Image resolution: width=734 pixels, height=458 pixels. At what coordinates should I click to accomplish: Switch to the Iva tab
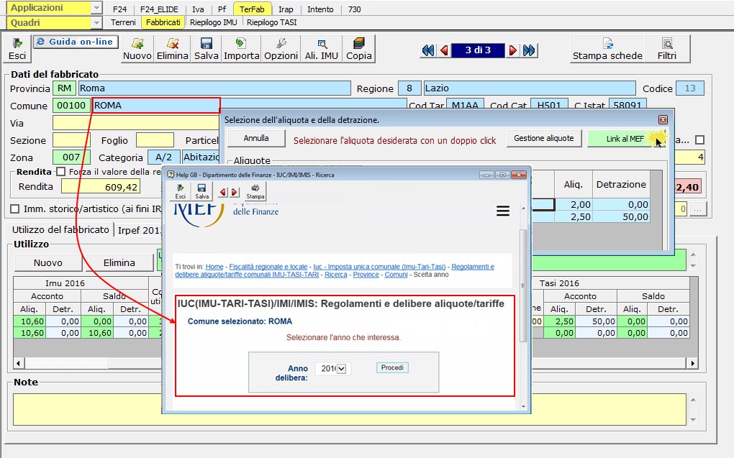[x=198, y=9]
